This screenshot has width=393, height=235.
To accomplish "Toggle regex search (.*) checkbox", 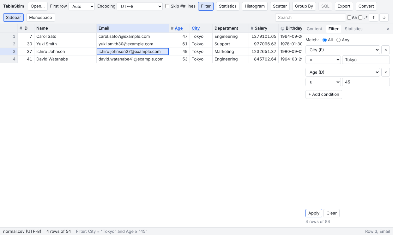I will click(x=360, y=18).
